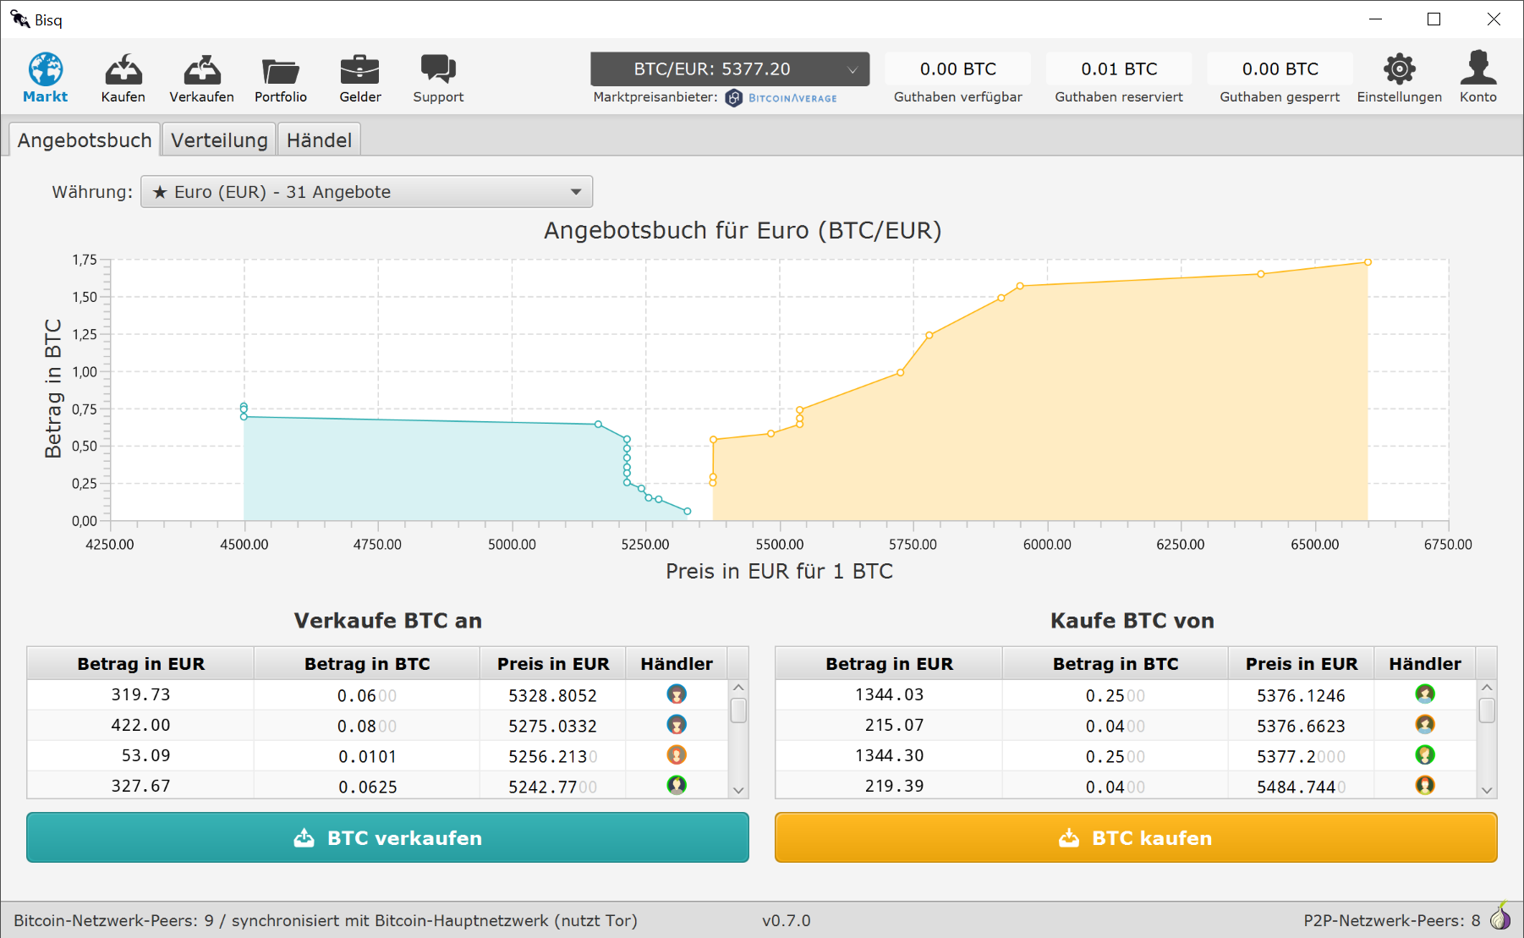Click the 0.00 BTC Guthaben gesperrt balance
Image resolution: width=1524 pixels, height=938 pixels.
1280,69
